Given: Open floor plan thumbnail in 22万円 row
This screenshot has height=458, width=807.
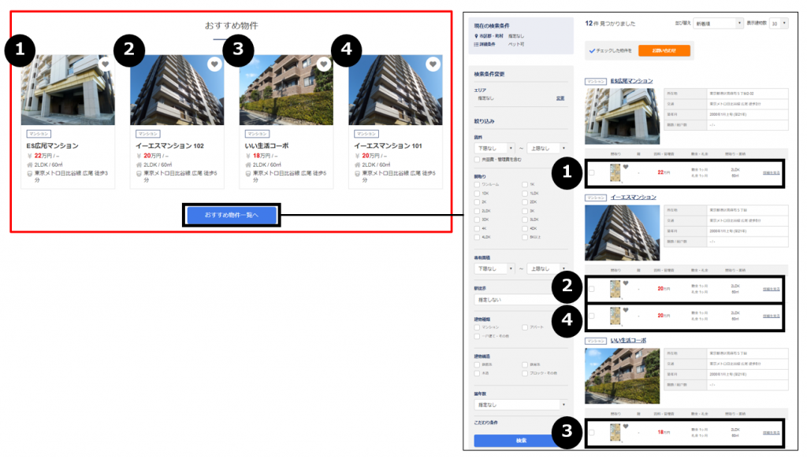Looking at the screenshot, I should point(615,174).
